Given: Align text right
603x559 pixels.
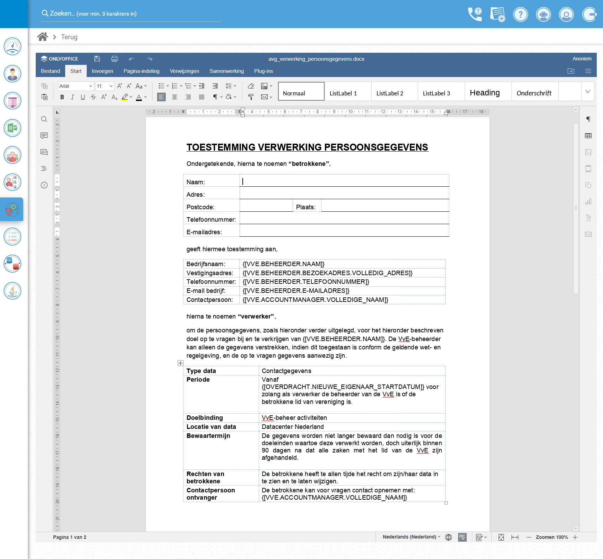Looking at the screenshot, I should point(188,97).
